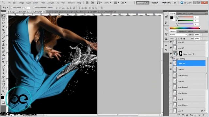The width and height of the screenshot is (209, 117).
Task: Select the Lasso tool
Action: point(3,23)
